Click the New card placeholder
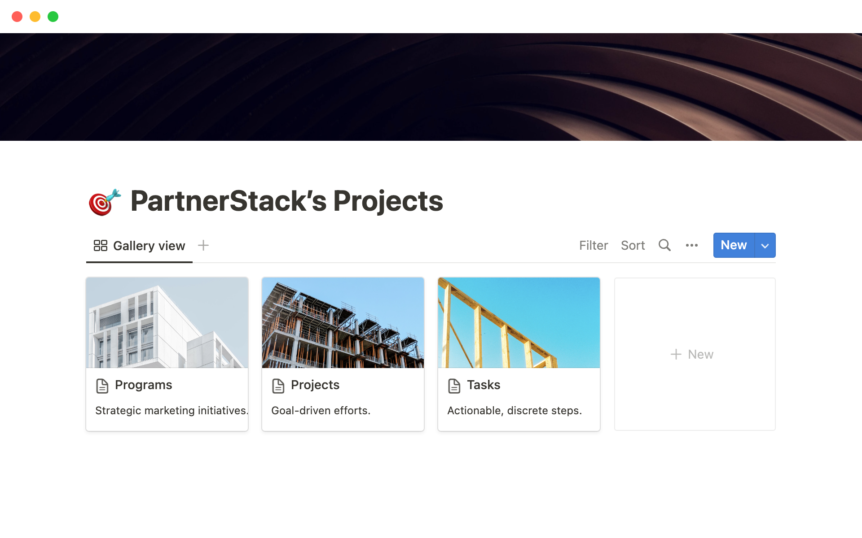Screen dimensions: 862x538 (x=695, y=354)
